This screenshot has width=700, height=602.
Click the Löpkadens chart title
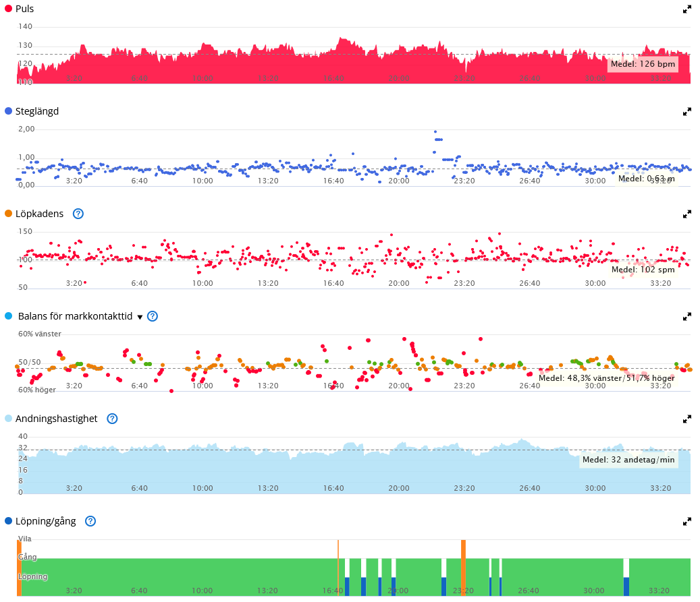click(x=40, y=214)
